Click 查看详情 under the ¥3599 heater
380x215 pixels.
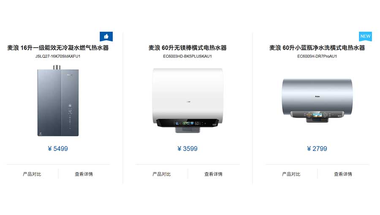(x=214, y=174)
